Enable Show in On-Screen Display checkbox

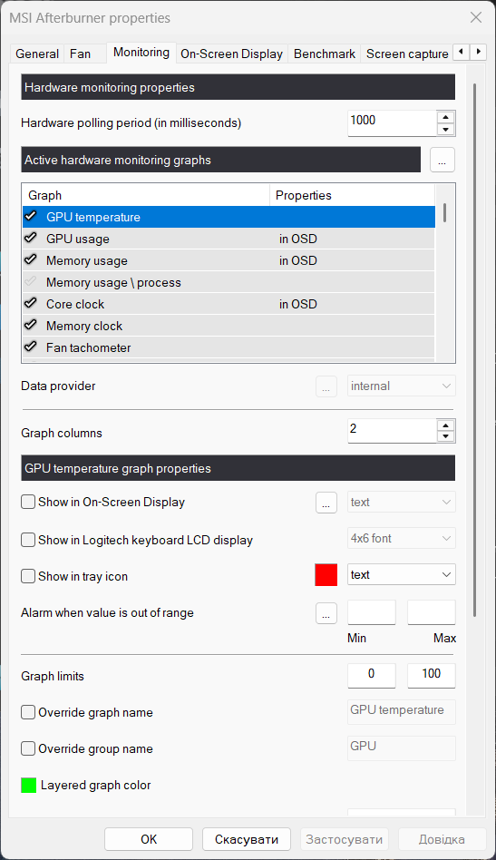tap(28, 502)
